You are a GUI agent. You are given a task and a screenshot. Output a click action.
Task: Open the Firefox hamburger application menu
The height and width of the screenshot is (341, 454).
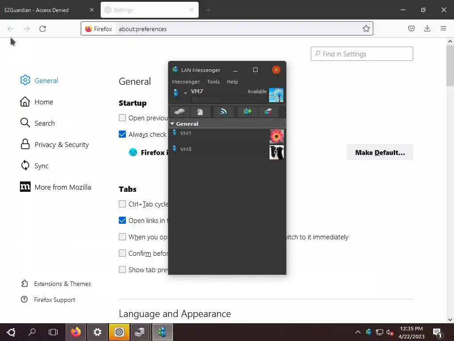[443, 28]
